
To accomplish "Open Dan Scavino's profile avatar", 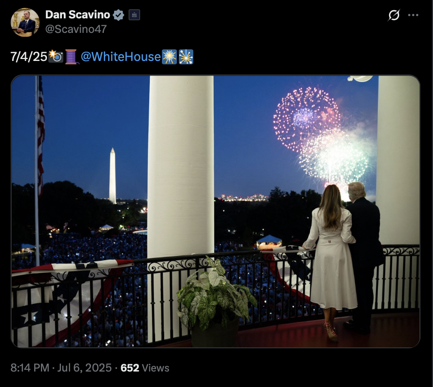I will (25, 22).
